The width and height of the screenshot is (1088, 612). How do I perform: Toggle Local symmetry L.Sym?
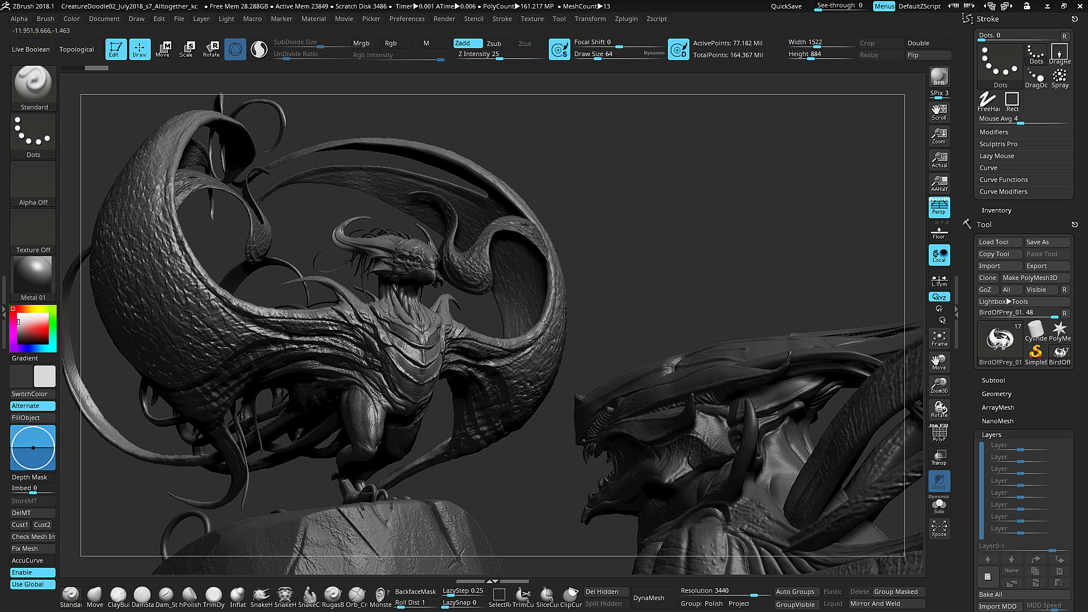[939, 280]
